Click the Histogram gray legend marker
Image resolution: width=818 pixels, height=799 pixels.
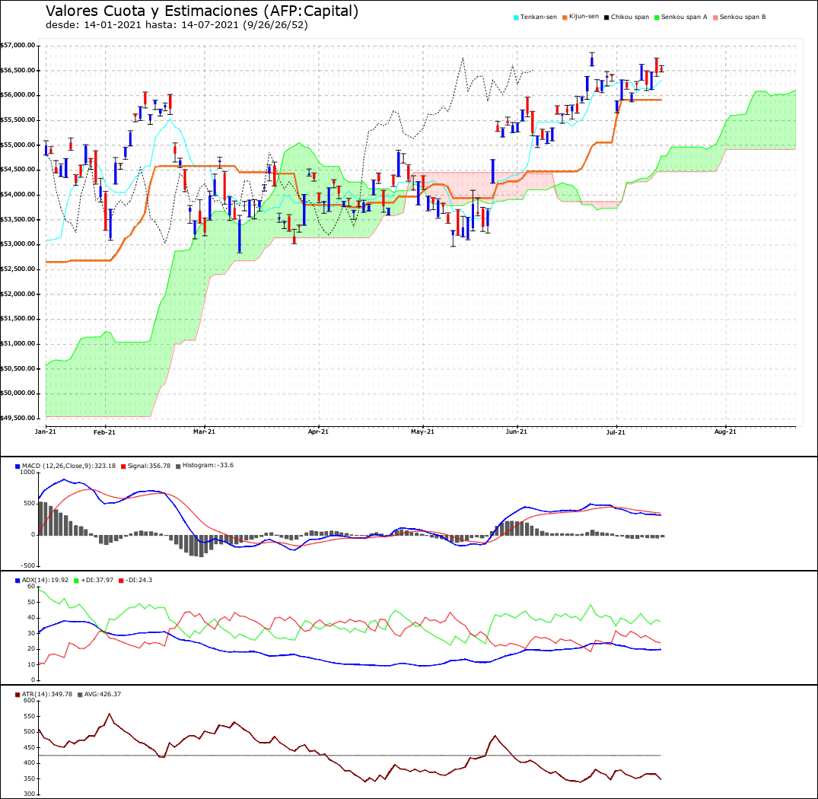(178, 466)
